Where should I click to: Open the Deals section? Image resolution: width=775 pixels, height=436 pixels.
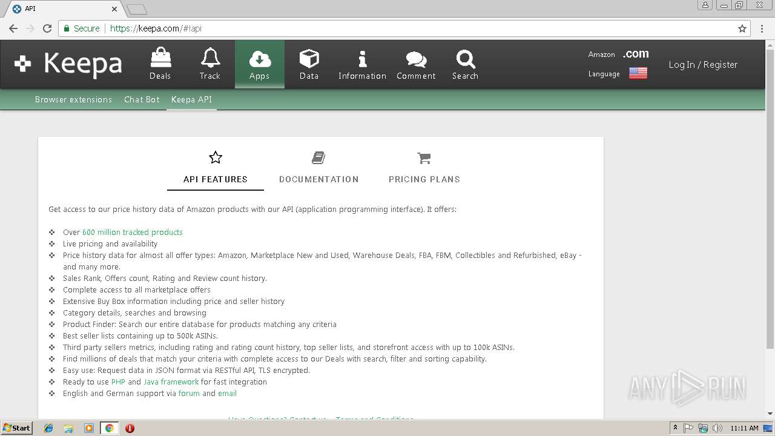click(160, 64)
